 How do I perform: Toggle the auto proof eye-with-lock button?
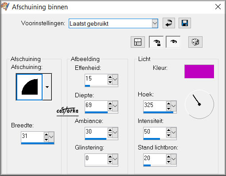pos(156,42)
